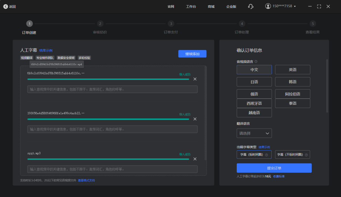Remove the sgqt.mp3 file

195,159
